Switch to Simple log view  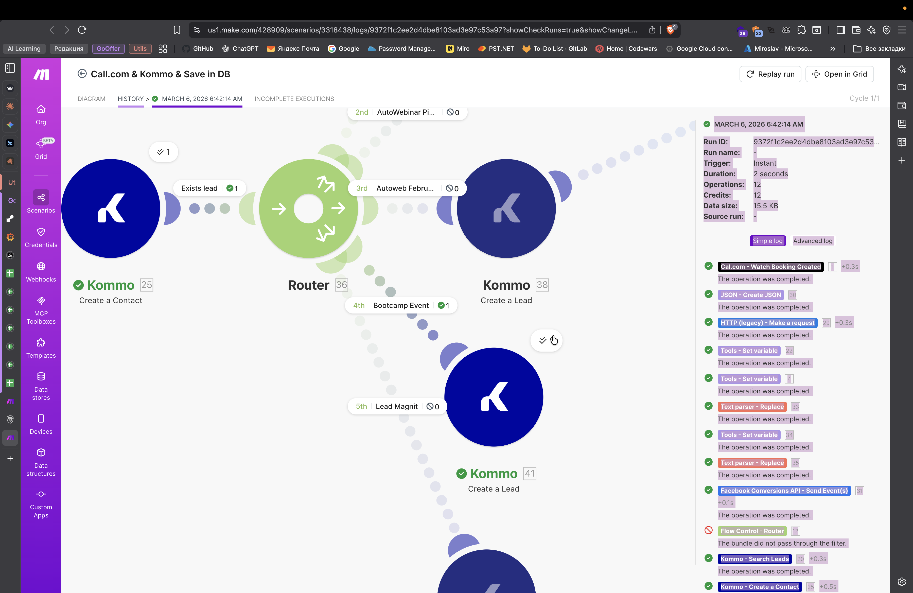coord(767,241)
